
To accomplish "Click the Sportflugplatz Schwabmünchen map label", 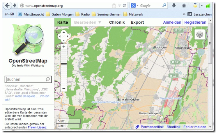I will point(109,102).
